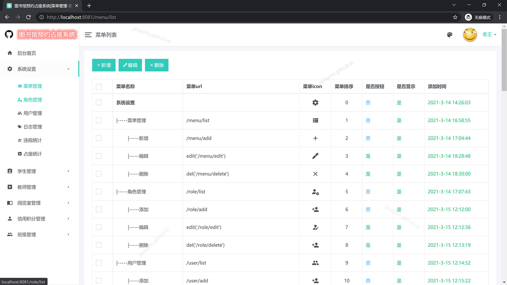The width and height of the screenshot is (507, 285).
Task: Click the 新增 button
Action: [x=104, y=65]
